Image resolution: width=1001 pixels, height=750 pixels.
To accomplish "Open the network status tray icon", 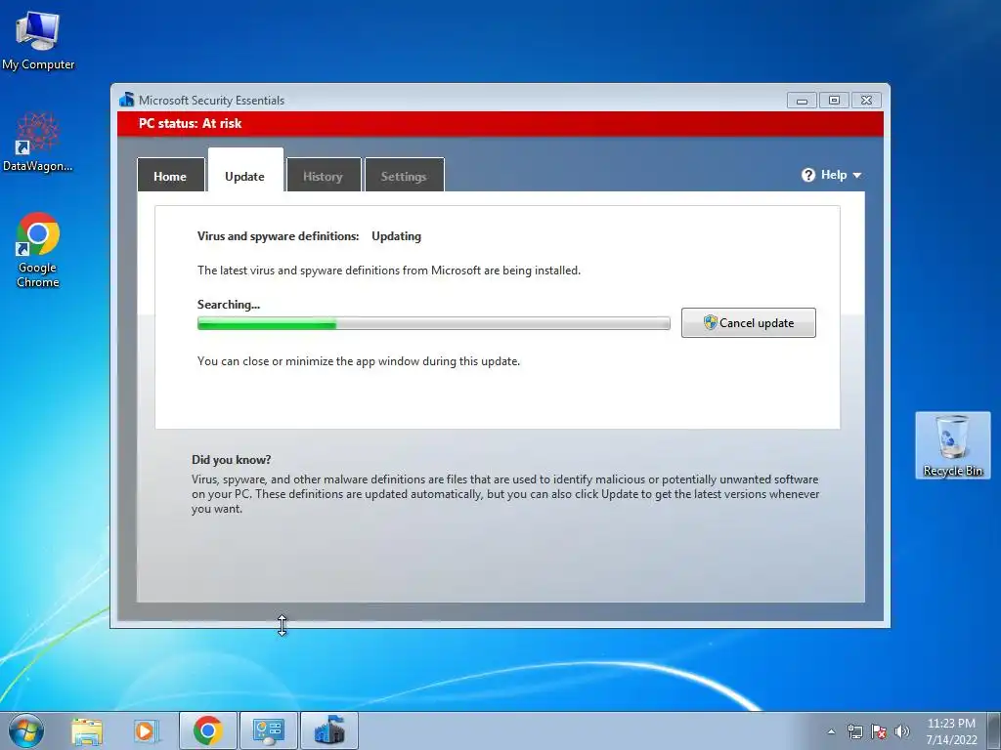I will (854, 731).
